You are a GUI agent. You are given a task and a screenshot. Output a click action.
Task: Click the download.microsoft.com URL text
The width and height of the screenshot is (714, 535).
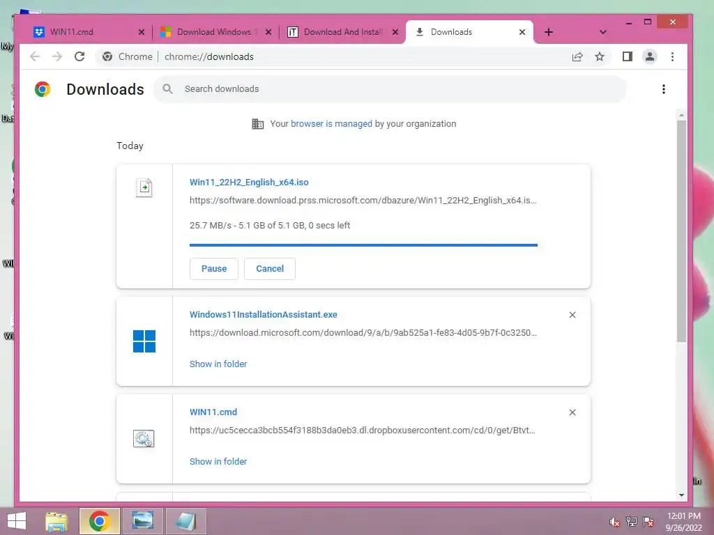363,332
